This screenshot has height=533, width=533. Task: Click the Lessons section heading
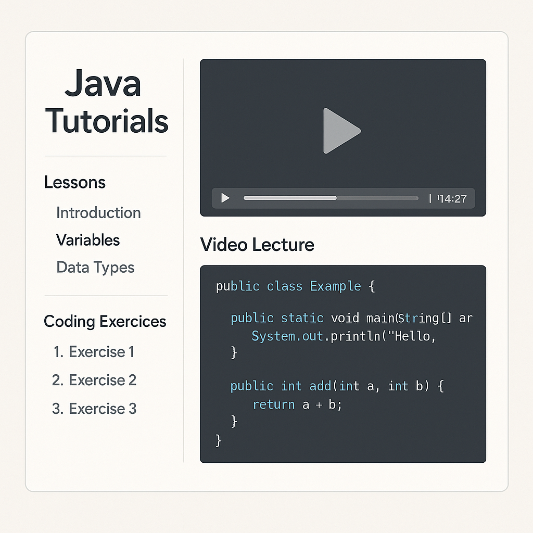point(75,183)
